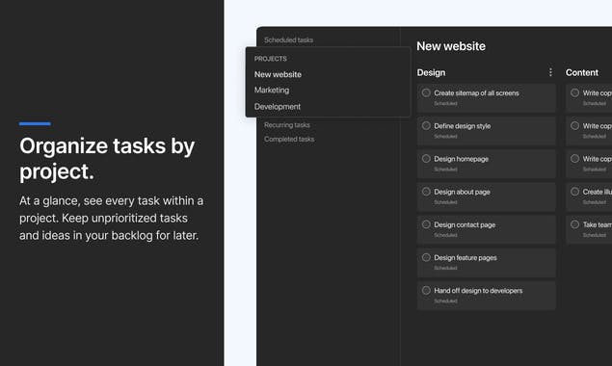Open task titled Create sitemap of all screens
This screenshot has height=366, width=612.
click(x=476, y=92)
